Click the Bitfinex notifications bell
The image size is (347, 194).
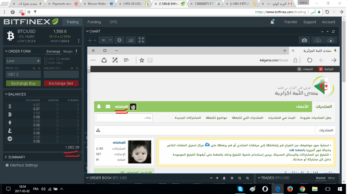click(272, 22)
